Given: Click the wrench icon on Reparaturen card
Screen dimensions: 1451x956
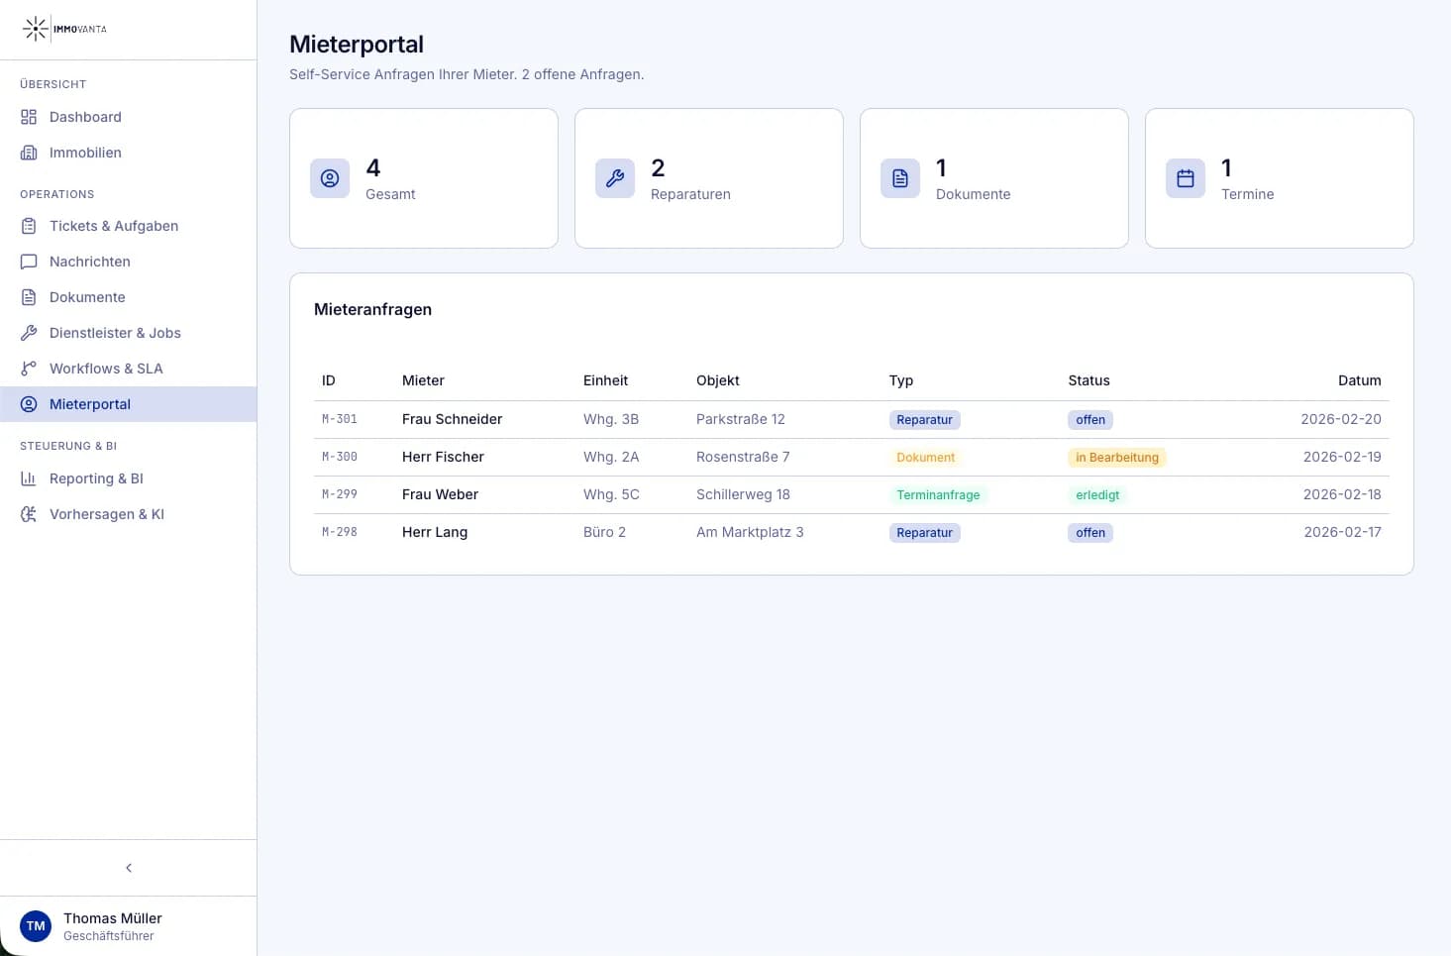Looking at the screenshot, I should tap(614, 178).
